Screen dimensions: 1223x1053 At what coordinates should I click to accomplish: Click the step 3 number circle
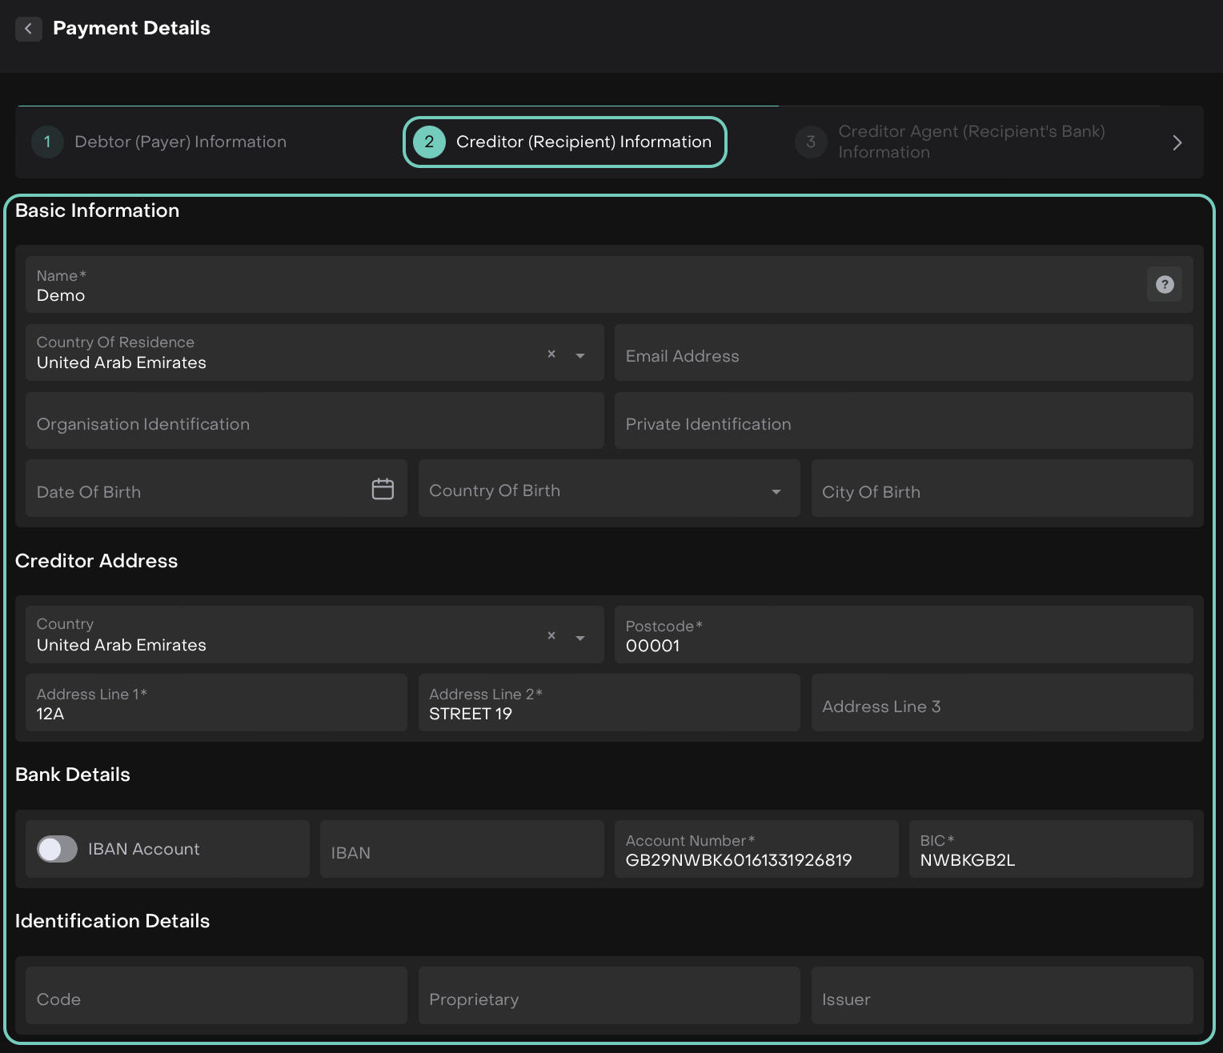[x=810, y=142]
